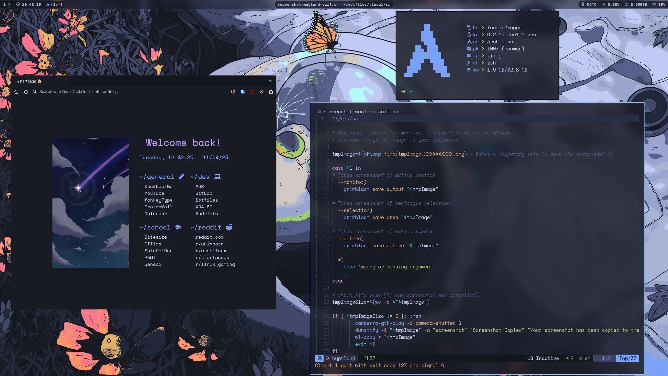This screenshot has width=668, height=376.
Task: Click the LS Inactive status entry
Action: [543, 358]
